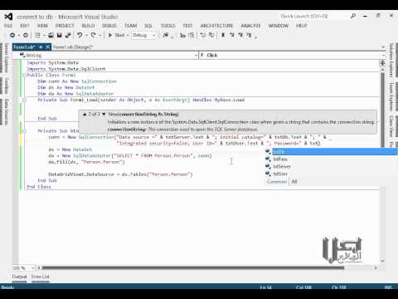Show previous overload in the tooltip

pos(85,114)
